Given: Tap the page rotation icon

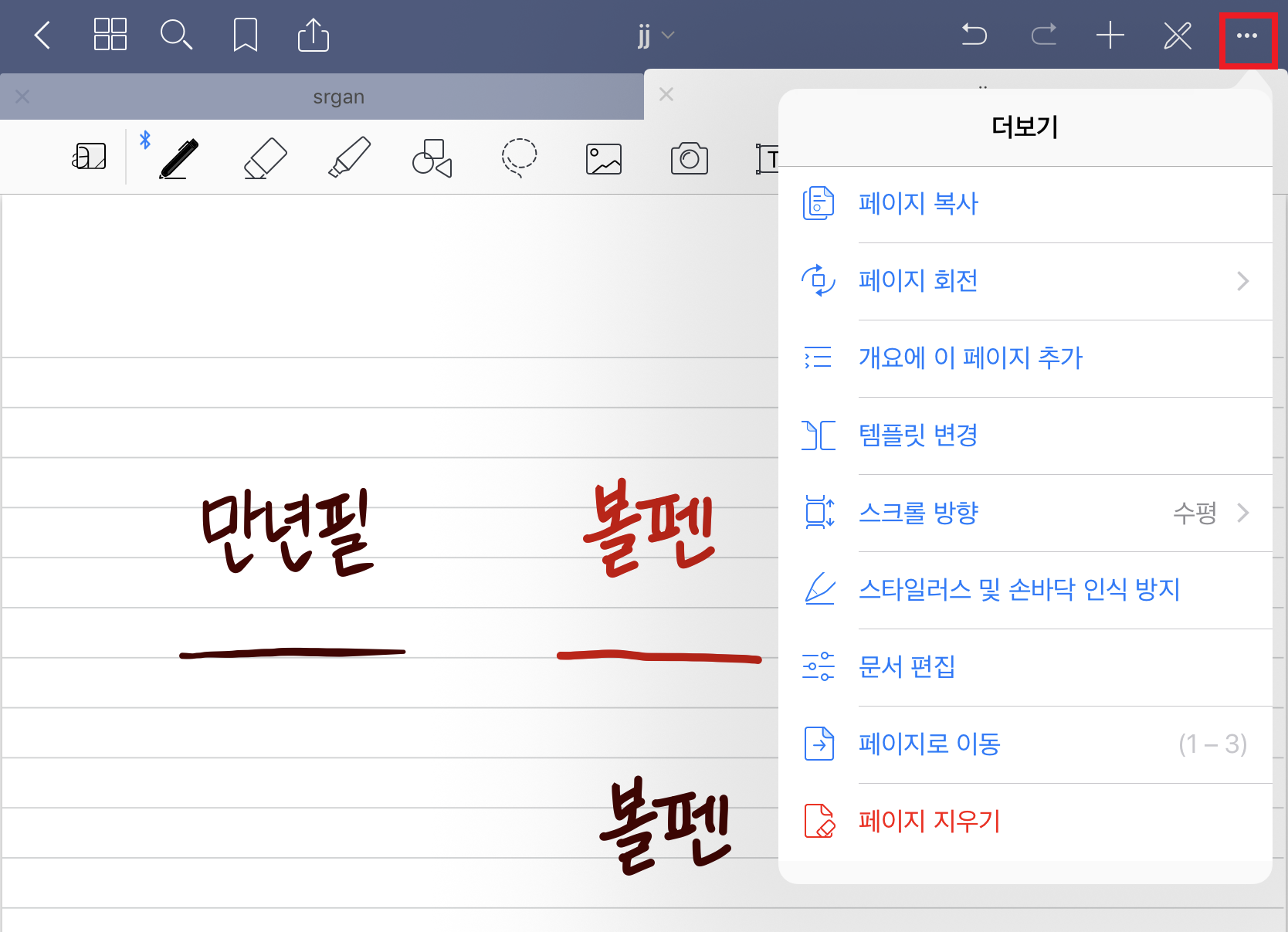Looking at the screenshot, I should point(819,280).
